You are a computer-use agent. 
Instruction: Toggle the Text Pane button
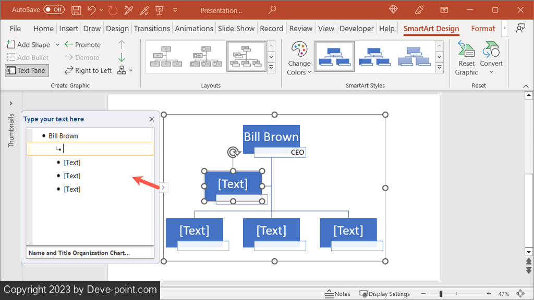(27, 70)
